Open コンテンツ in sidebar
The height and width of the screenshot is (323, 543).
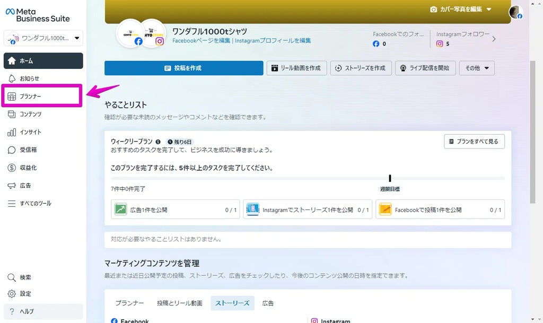pyautogui.click(x=43, y=114)
